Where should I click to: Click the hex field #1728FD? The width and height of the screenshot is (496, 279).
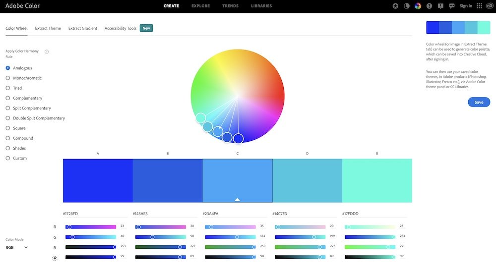click(x=95, y=214)
